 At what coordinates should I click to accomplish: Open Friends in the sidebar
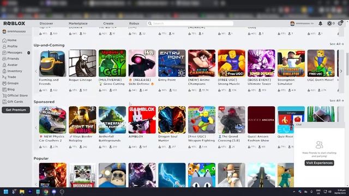point(10,59)
